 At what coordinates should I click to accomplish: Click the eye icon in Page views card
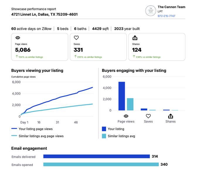click(x=18, y=38)
